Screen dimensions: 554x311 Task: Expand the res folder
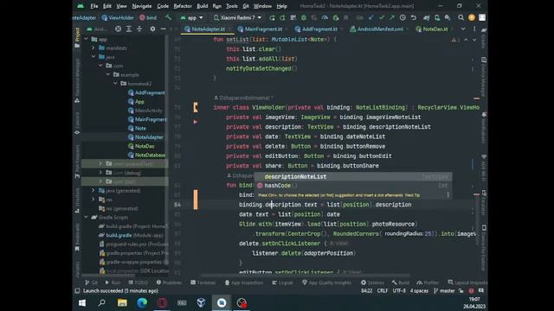[x=93, y=200]
